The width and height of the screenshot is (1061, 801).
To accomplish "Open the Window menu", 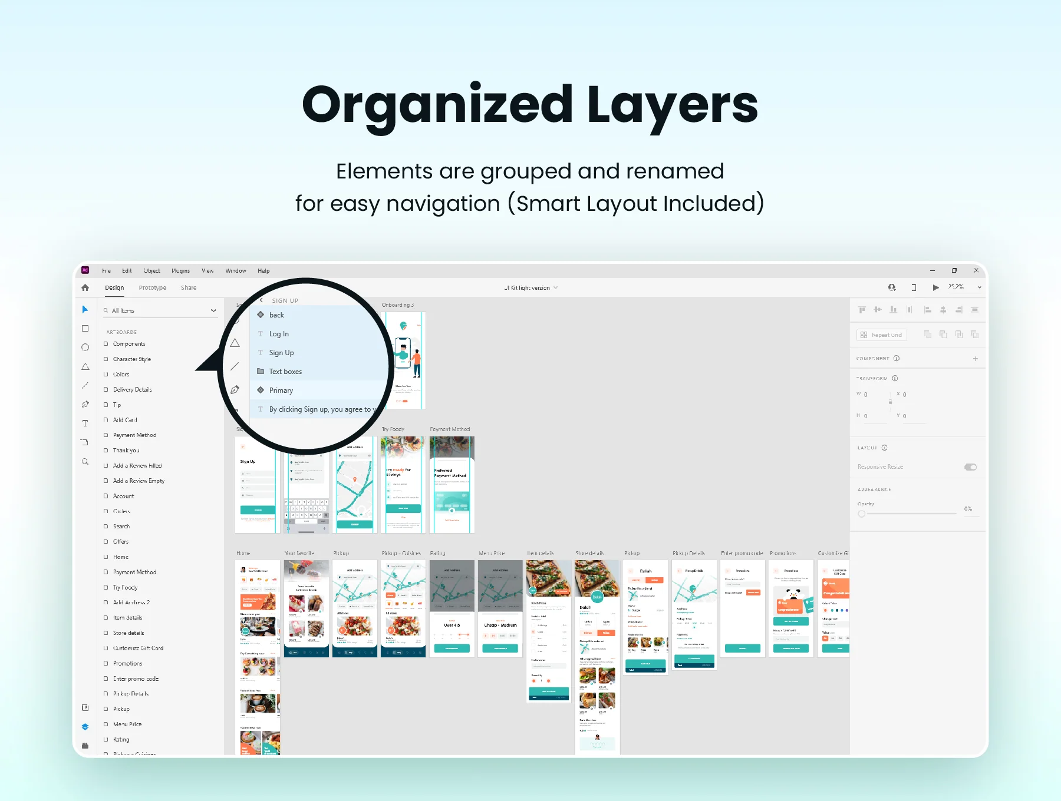I will 236,271.
